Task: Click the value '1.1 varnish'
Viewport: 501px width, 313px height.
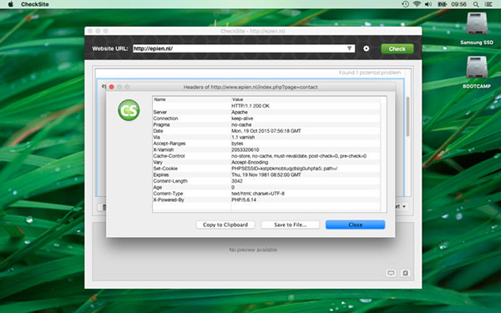Action: (243, 138)
